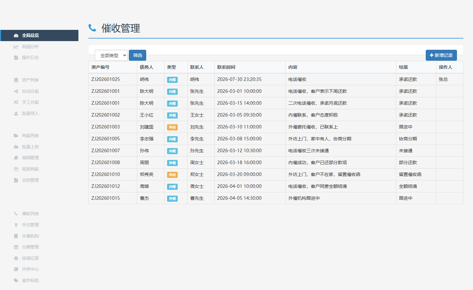The image size is (473, 290).
Task: Open 利润分析 chart icon in sidebar
Action: tap(16, 47)
